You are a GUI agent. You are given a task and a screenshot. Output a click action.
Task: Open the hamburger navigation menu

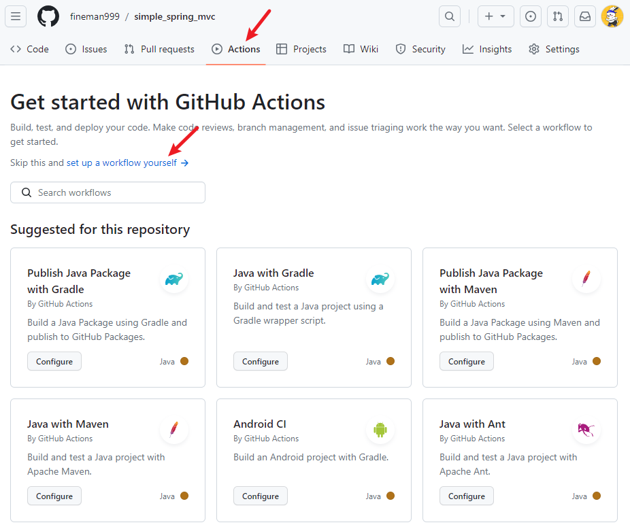click(x=16, y=16)
